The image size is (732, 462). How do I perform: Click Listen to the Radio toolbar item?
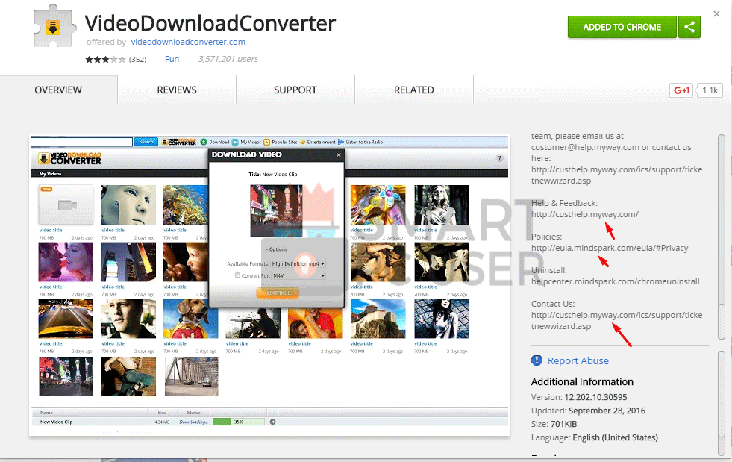tap(360, 142)
